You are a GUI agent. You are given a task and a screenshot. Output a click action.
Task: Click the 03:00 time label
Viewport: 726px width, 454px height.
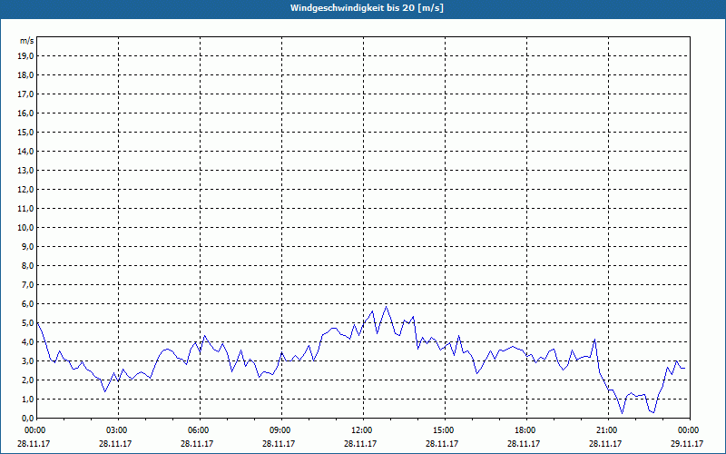tap(117, 430)
